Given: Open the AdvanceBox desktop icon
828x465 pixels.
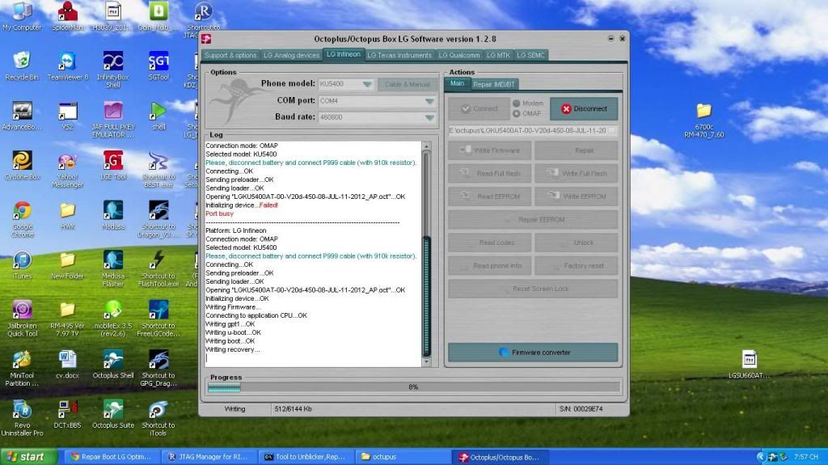Looking at the screenshot, I should tap(22, 115).
